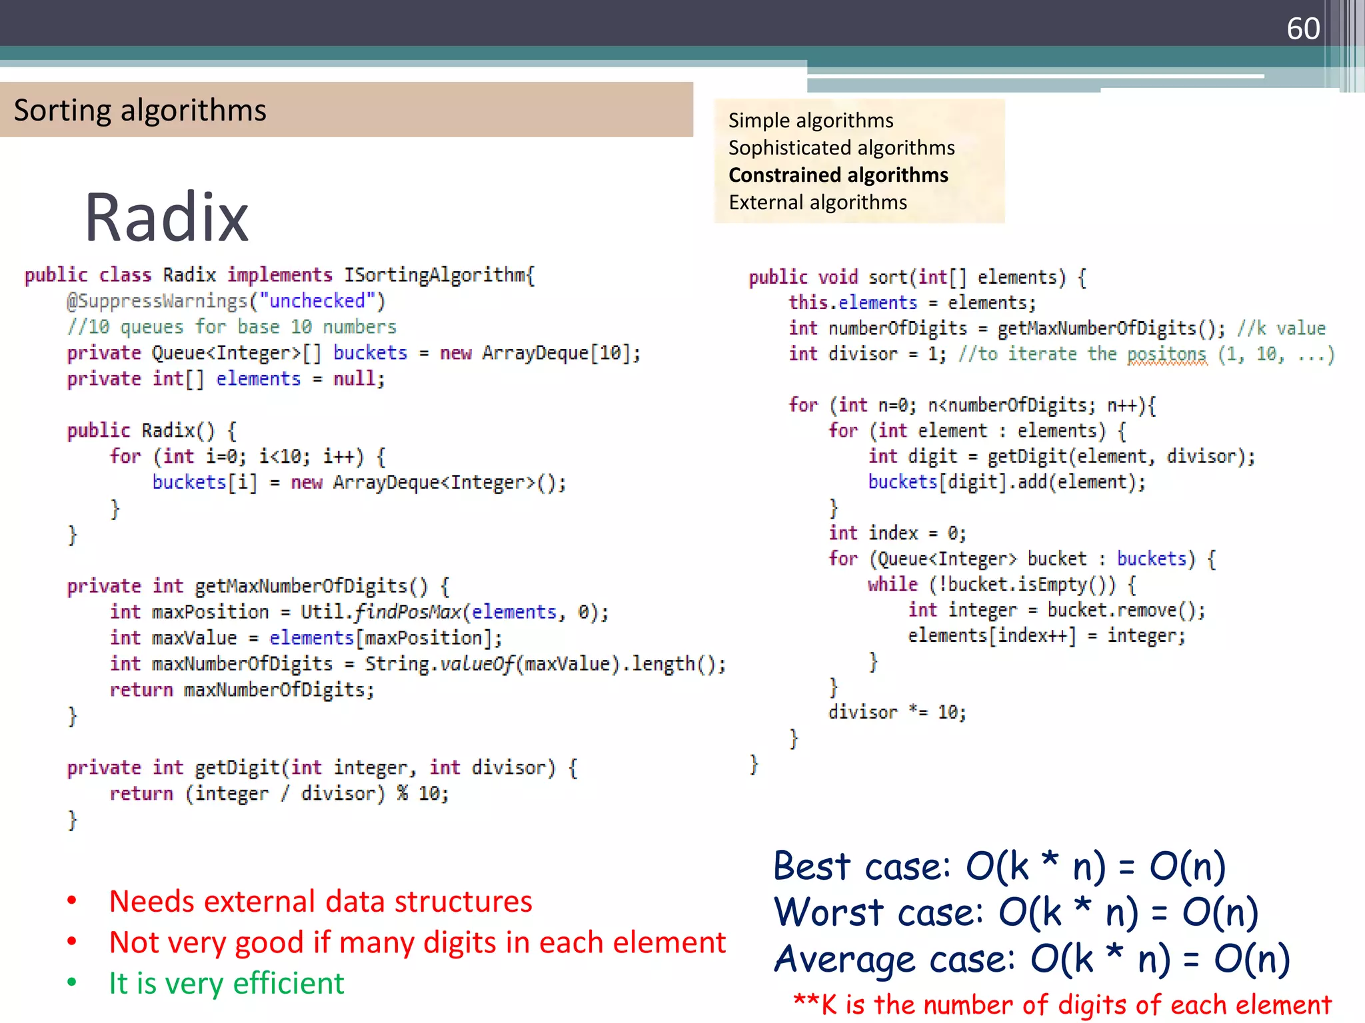
Task: Click the slide number 60
Action: tap(1302, 29)
